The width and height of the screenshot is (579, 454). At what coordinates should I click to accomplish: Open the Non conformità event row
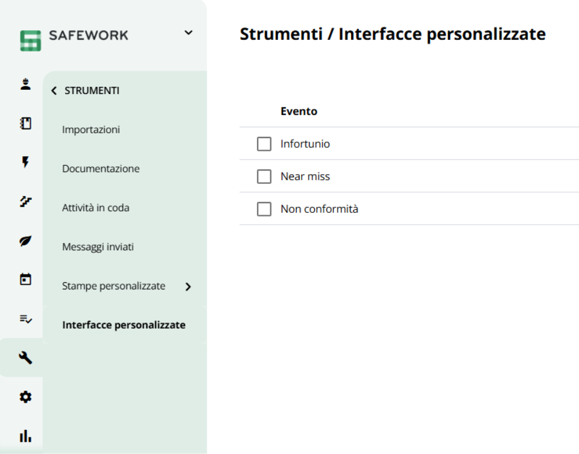click(409, 209)
